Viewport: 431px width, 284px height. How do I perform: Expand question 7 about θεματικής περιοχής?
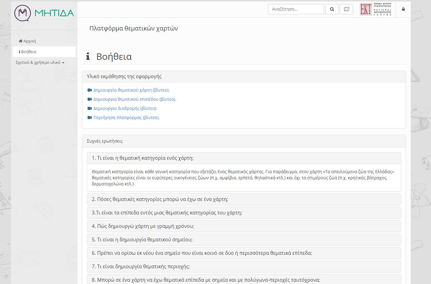tap(140, 266)
